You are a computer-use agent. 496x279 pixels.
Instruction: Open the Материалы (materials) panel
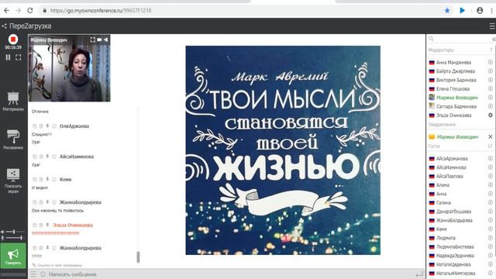pyautogui.click(x=13, y=101)
